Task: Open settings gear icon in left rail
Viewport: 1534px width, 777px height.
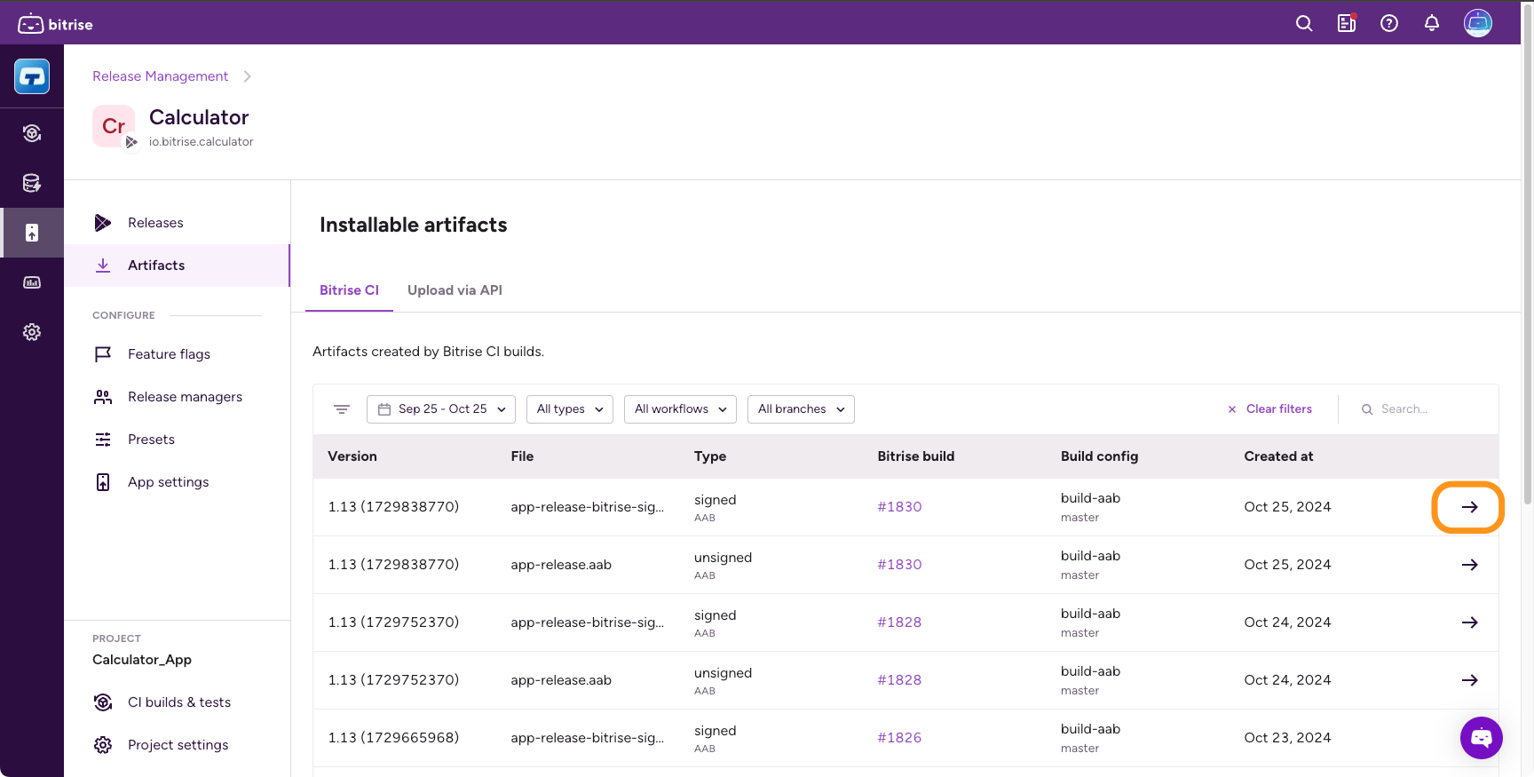Action: pyautogui.click(x=32, y=332)
